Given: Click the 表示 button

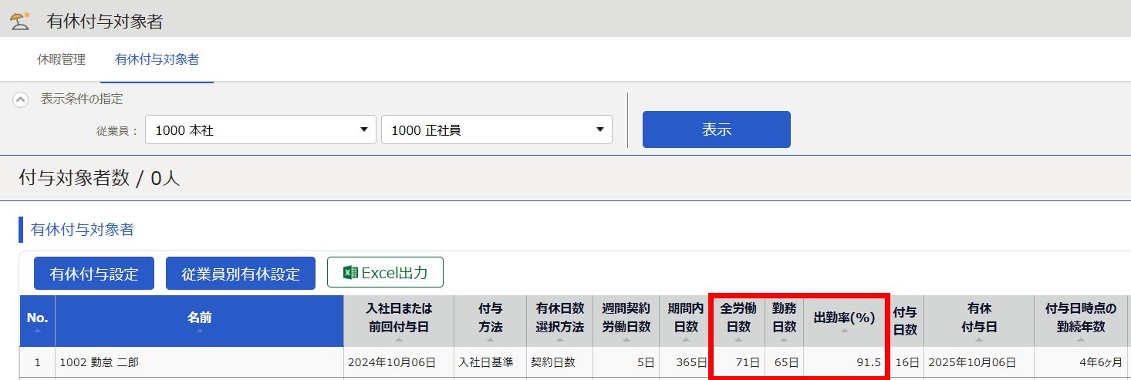Looking at the screenshot, I should click(x=717, y=129).
